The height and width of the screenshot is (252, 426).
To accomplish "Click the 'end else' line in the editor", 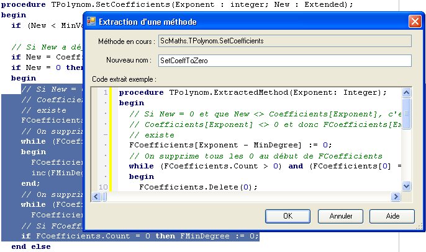I will 31,246.
